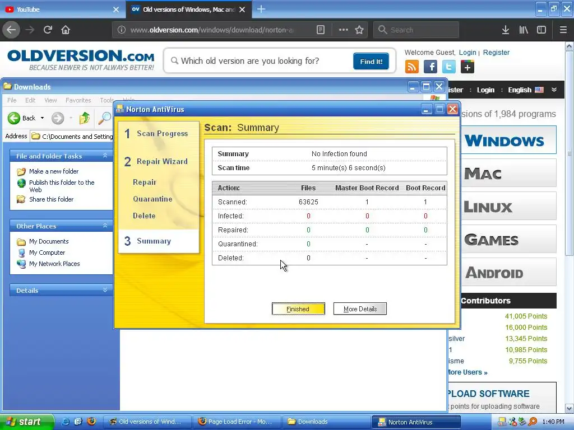This screenshot has width=574, height=430.
Task: Select the Android category banner
Action: (509, 273)
